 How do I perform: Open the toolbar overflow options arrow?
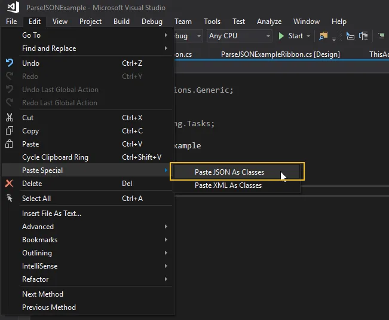[334, 39]
